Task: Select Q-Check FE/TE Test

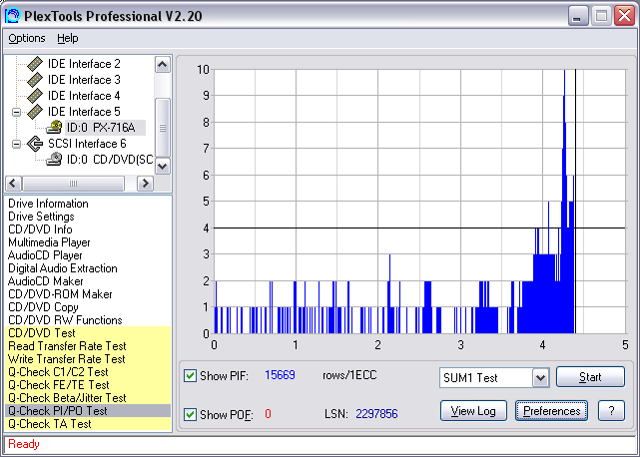Action: pyautogui.click(x=88, y=385)
